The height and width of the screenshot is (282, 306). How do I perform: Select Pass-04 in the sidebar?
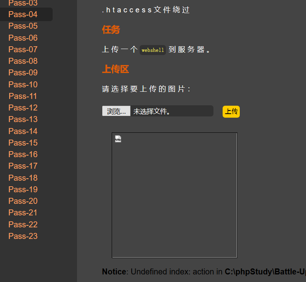23,14
